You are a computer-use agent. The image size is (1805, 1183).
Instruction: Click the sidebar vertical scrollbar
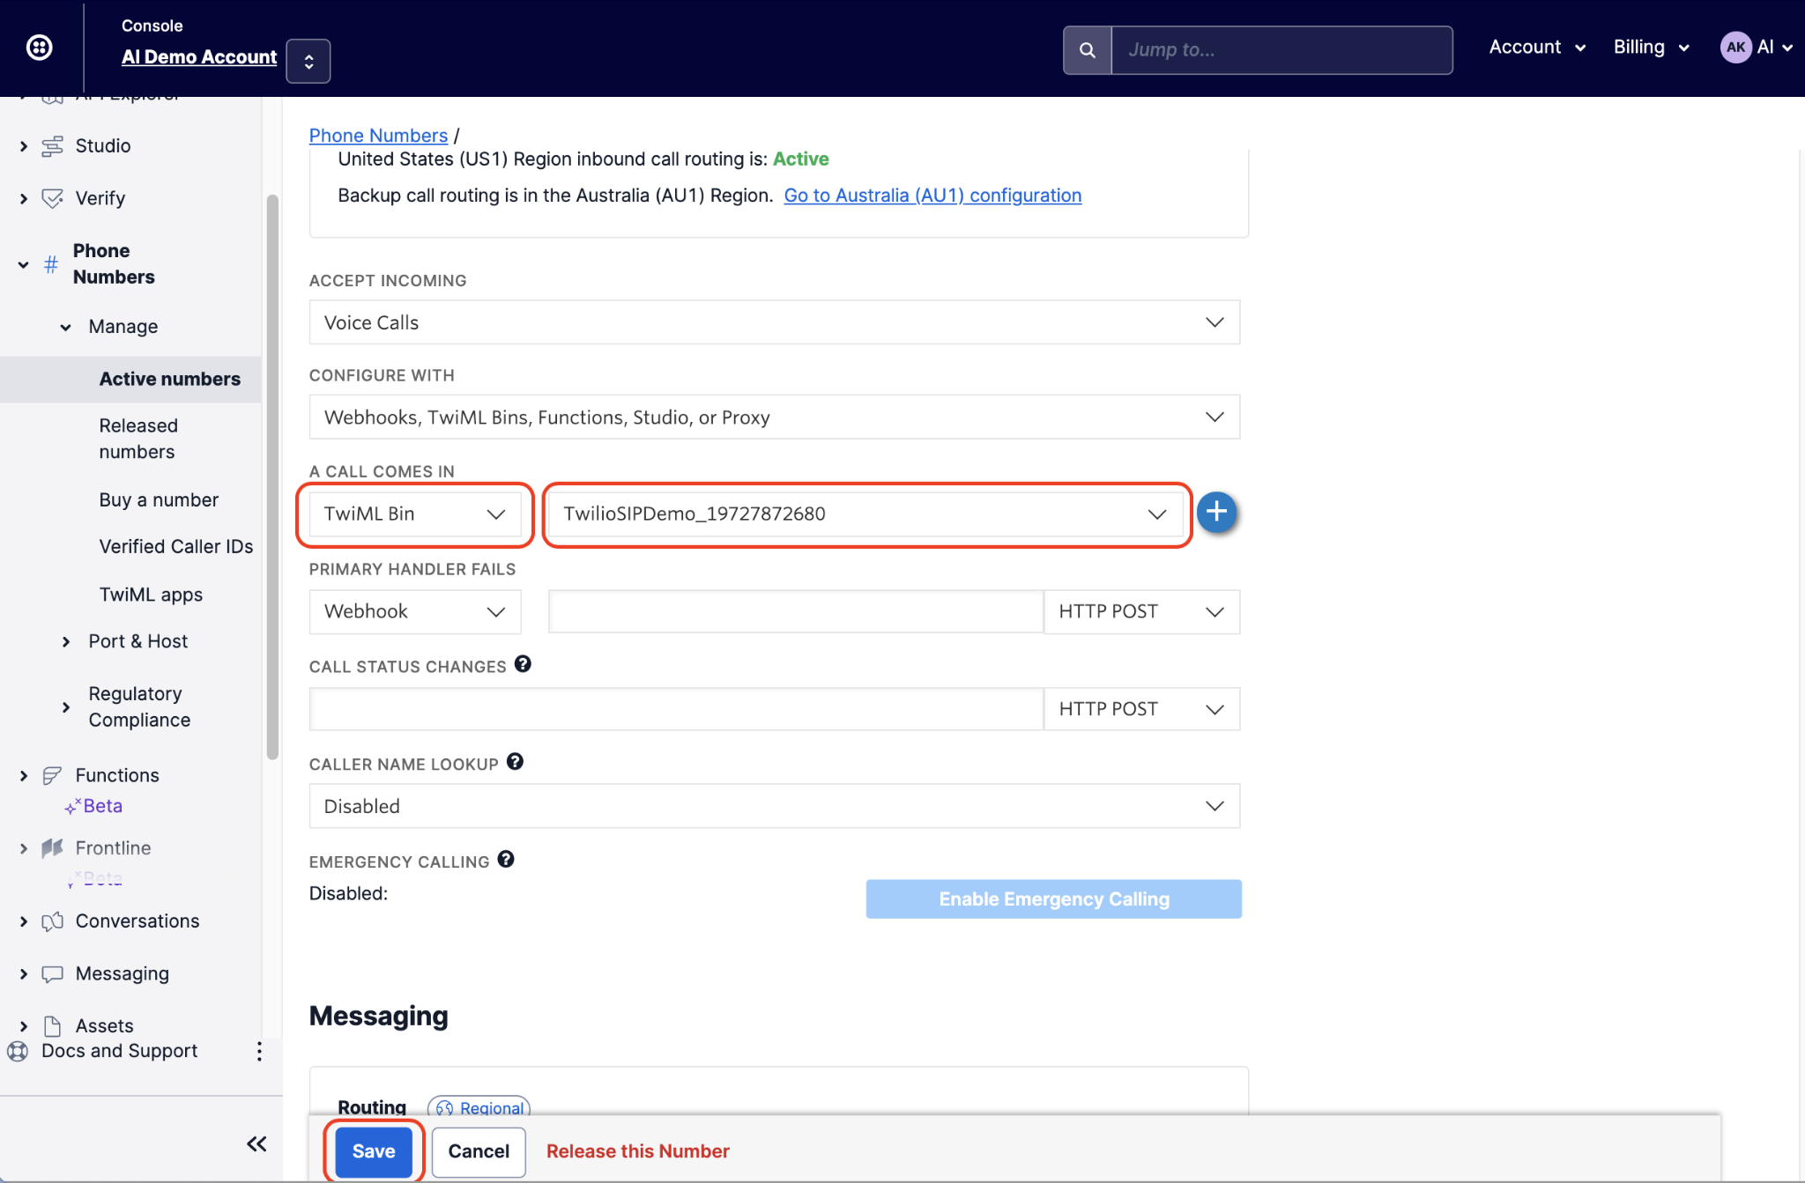pos(272,476)
